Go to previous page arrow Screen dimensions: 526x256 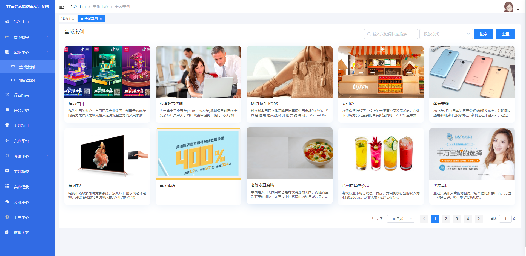424,219
